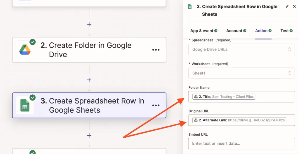The width and height of the screenshot is (299, 154).
Task: Click the Google Sheets icon on step 3
Action: (x=25, y=105)
